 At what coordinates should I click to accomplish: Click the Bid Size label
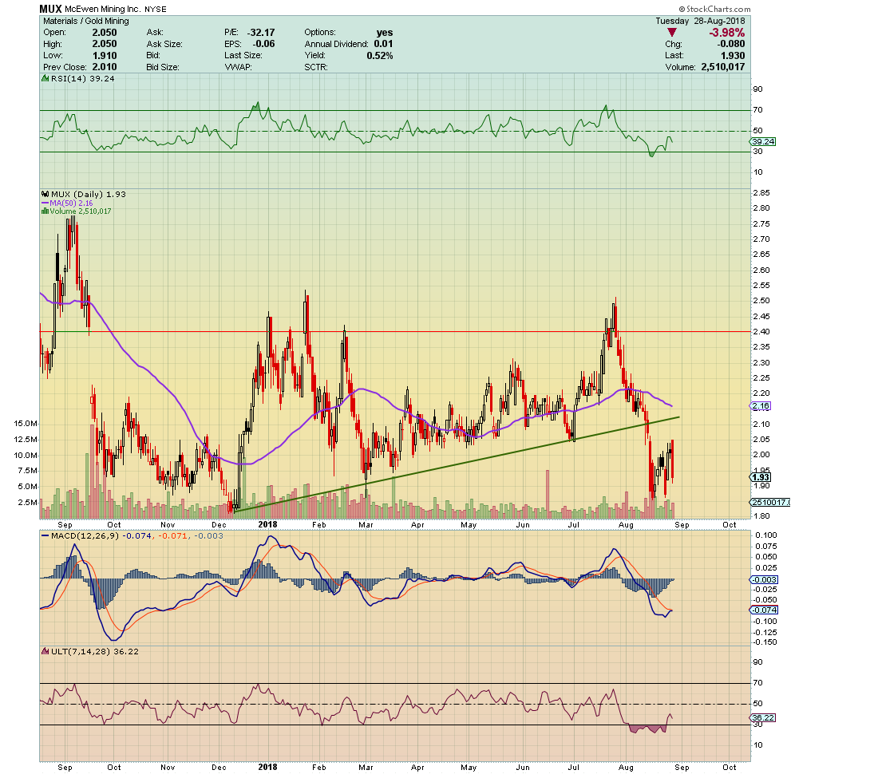pyautogui.click(x=163, y=67)
